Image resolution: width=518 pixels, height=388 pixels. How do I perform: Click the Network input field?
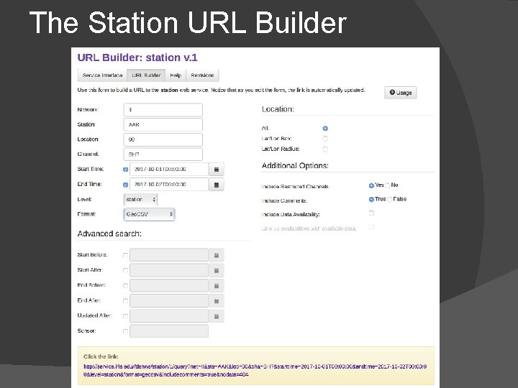pos(163,110)
